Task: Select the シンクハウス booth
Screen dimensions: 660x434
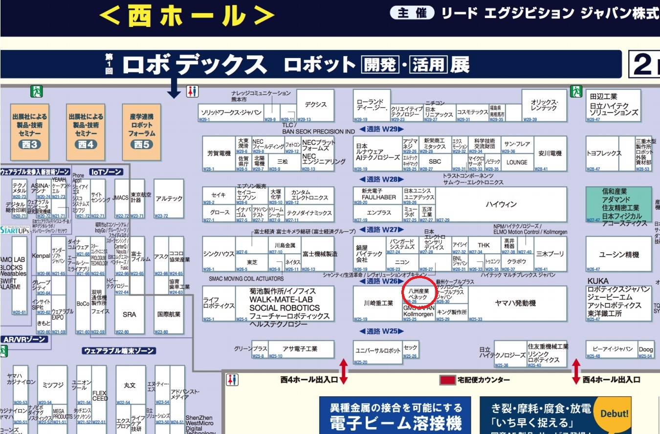Action: coord(219,255)
